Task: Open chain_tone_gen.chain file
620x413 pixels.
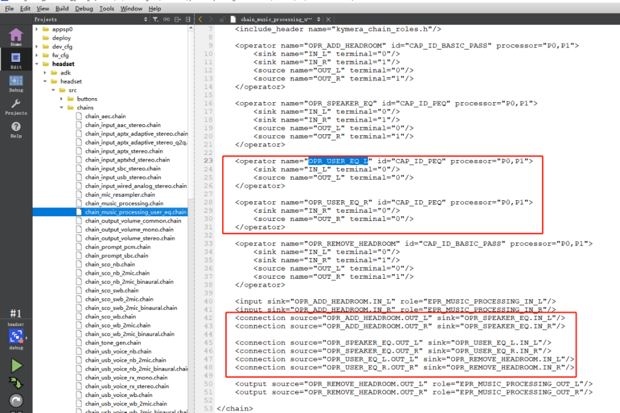Action: (113, 342)
